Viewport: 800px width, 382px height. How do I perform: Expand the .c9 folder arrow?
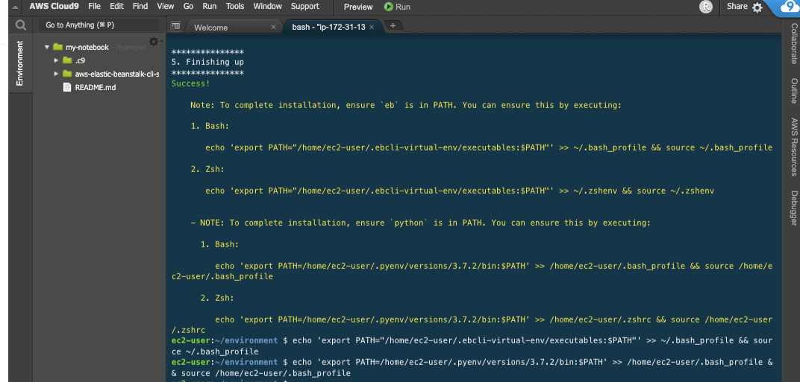click(56, 60)
